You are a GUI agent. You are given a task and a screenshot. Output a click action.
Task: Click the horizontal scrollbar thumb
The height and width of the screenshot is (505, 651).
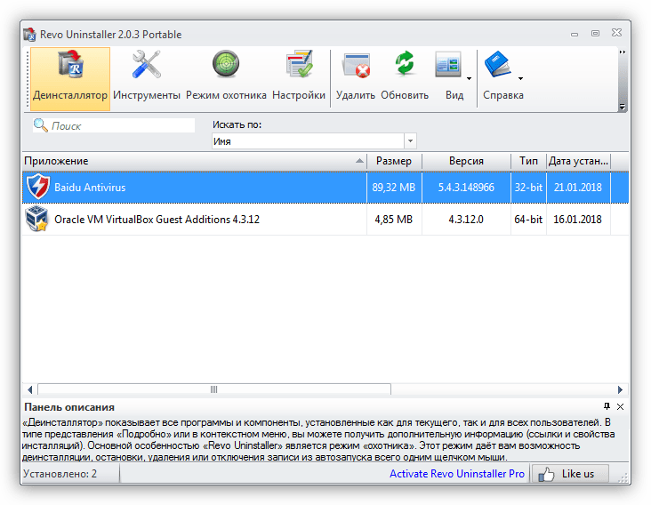coord(214,389)
